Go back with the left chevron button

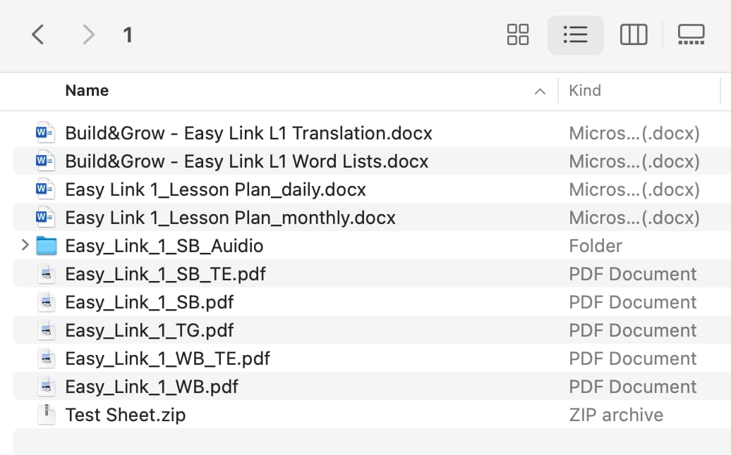(38, 35)
